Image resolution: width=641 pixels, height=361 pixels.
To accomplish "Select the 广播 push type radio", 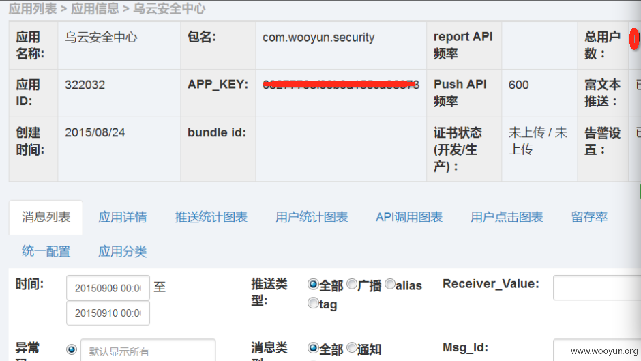I will tap(352, 284).
